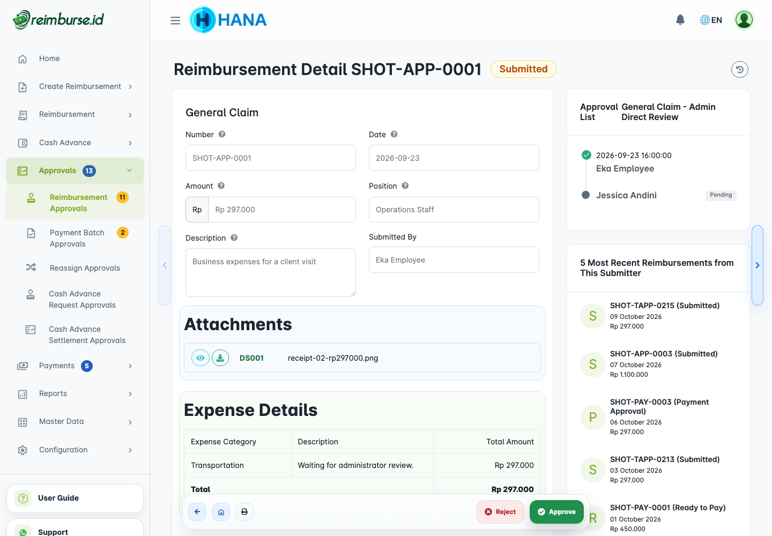Open the User Guide

(75, 498)
